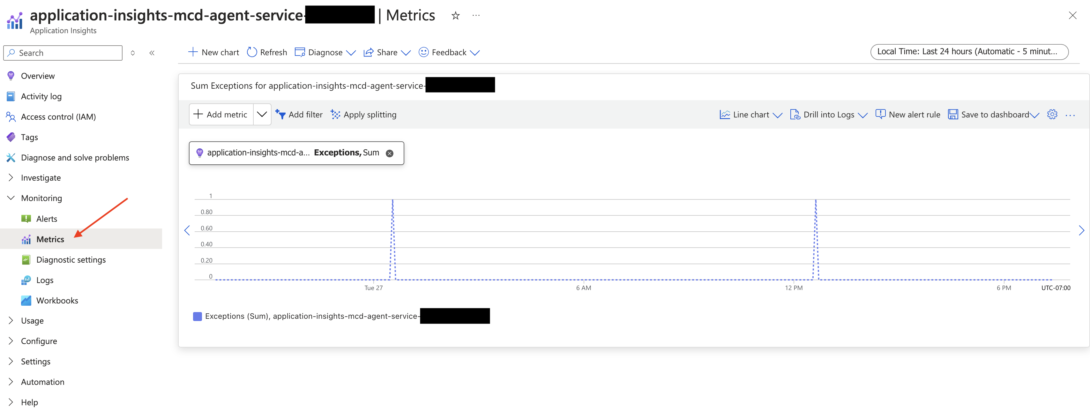Image resolution: width=1090 pixels, height=411 pixels.
Task: Change the Local Time range picker
Action: click(969, 52)
